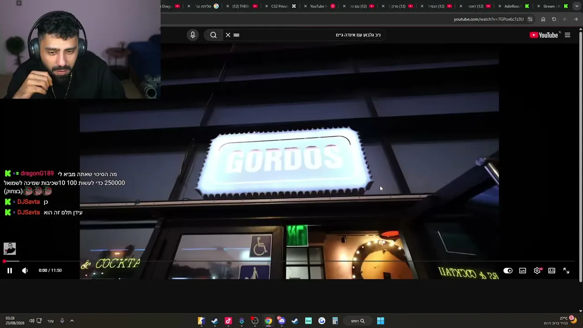Screen dimensions: 583x328
Task: Clear the YouTube search query
Action: [228, 35]
